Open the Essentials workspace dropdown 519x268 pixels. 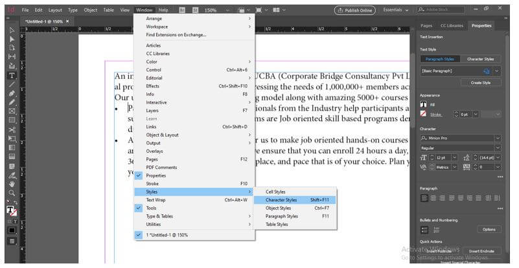point(396,10)
